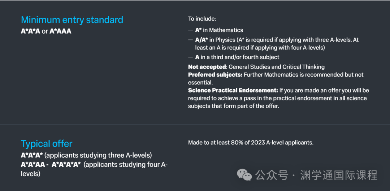Viewport: 390px width, 191px height.
Task: Click the To include: text
Action: (202, 19)
